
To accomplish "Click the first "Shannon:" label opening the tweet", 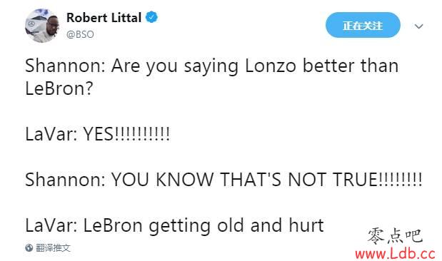I will tap(65, 66).
